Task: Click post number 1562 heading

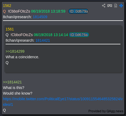Action: (x=7, y=6)
